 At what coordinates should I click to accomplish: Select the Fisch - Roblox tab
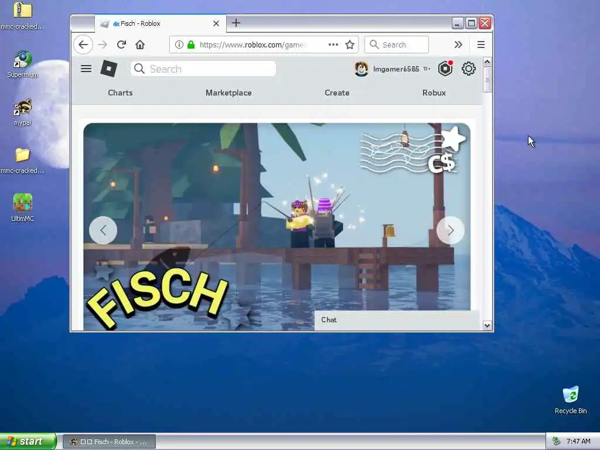(161, 23)
